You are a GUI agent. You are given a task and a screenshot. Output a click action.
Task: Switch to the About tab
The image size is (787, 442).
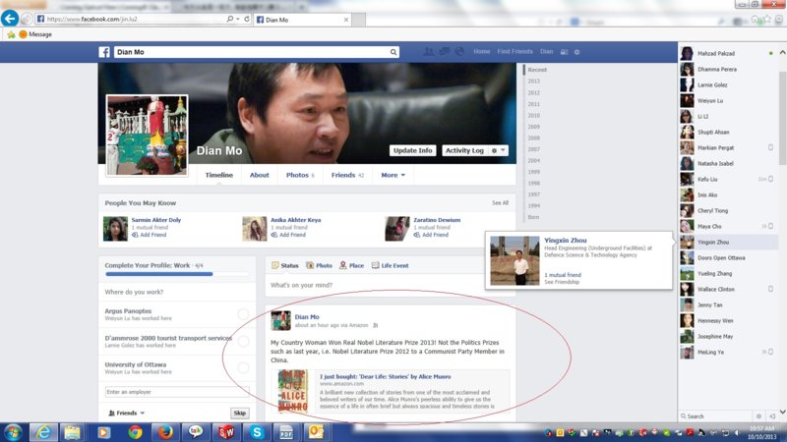click(259, 175)
